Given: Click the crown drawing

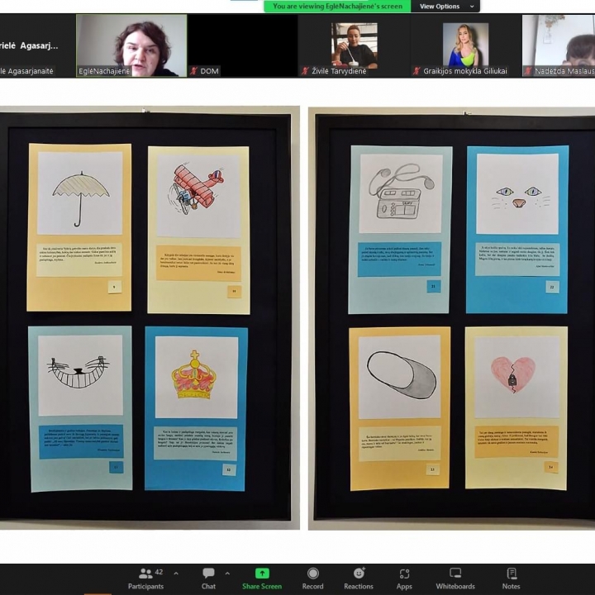Looking at the screenshot, I should [194, 375].
